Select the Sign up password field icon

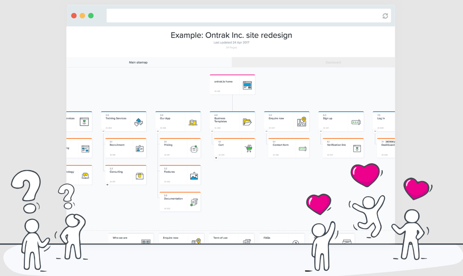pyautogui.click(x=356, y=122)
